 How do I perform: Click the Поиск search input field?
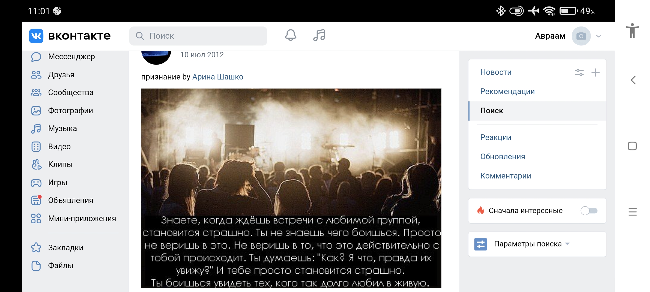click(x=198, y=36)
